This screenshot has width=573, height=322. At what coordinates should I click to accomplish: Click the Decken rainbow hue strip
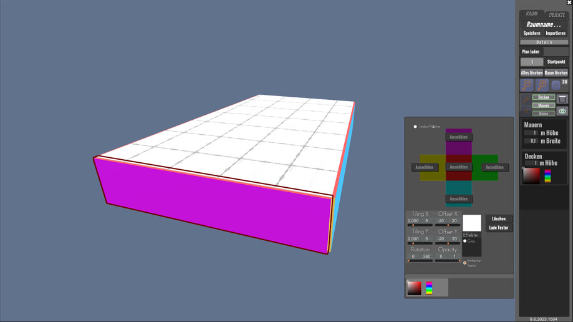(x=547, y=176)
